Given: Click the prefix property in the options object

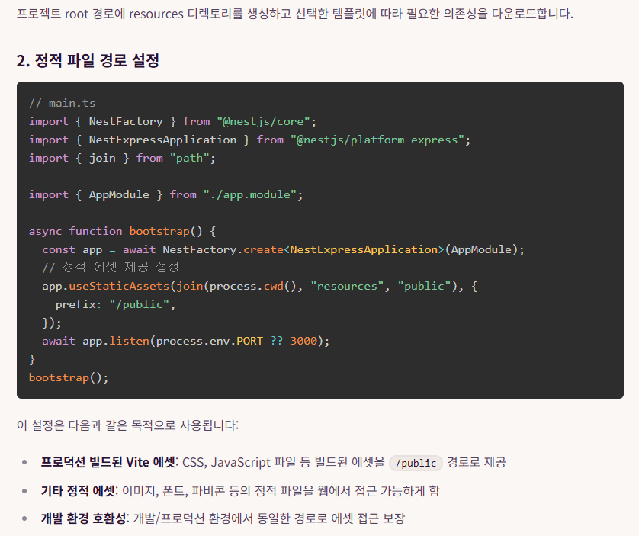Looking at the screenshot, I should point(79,304).
